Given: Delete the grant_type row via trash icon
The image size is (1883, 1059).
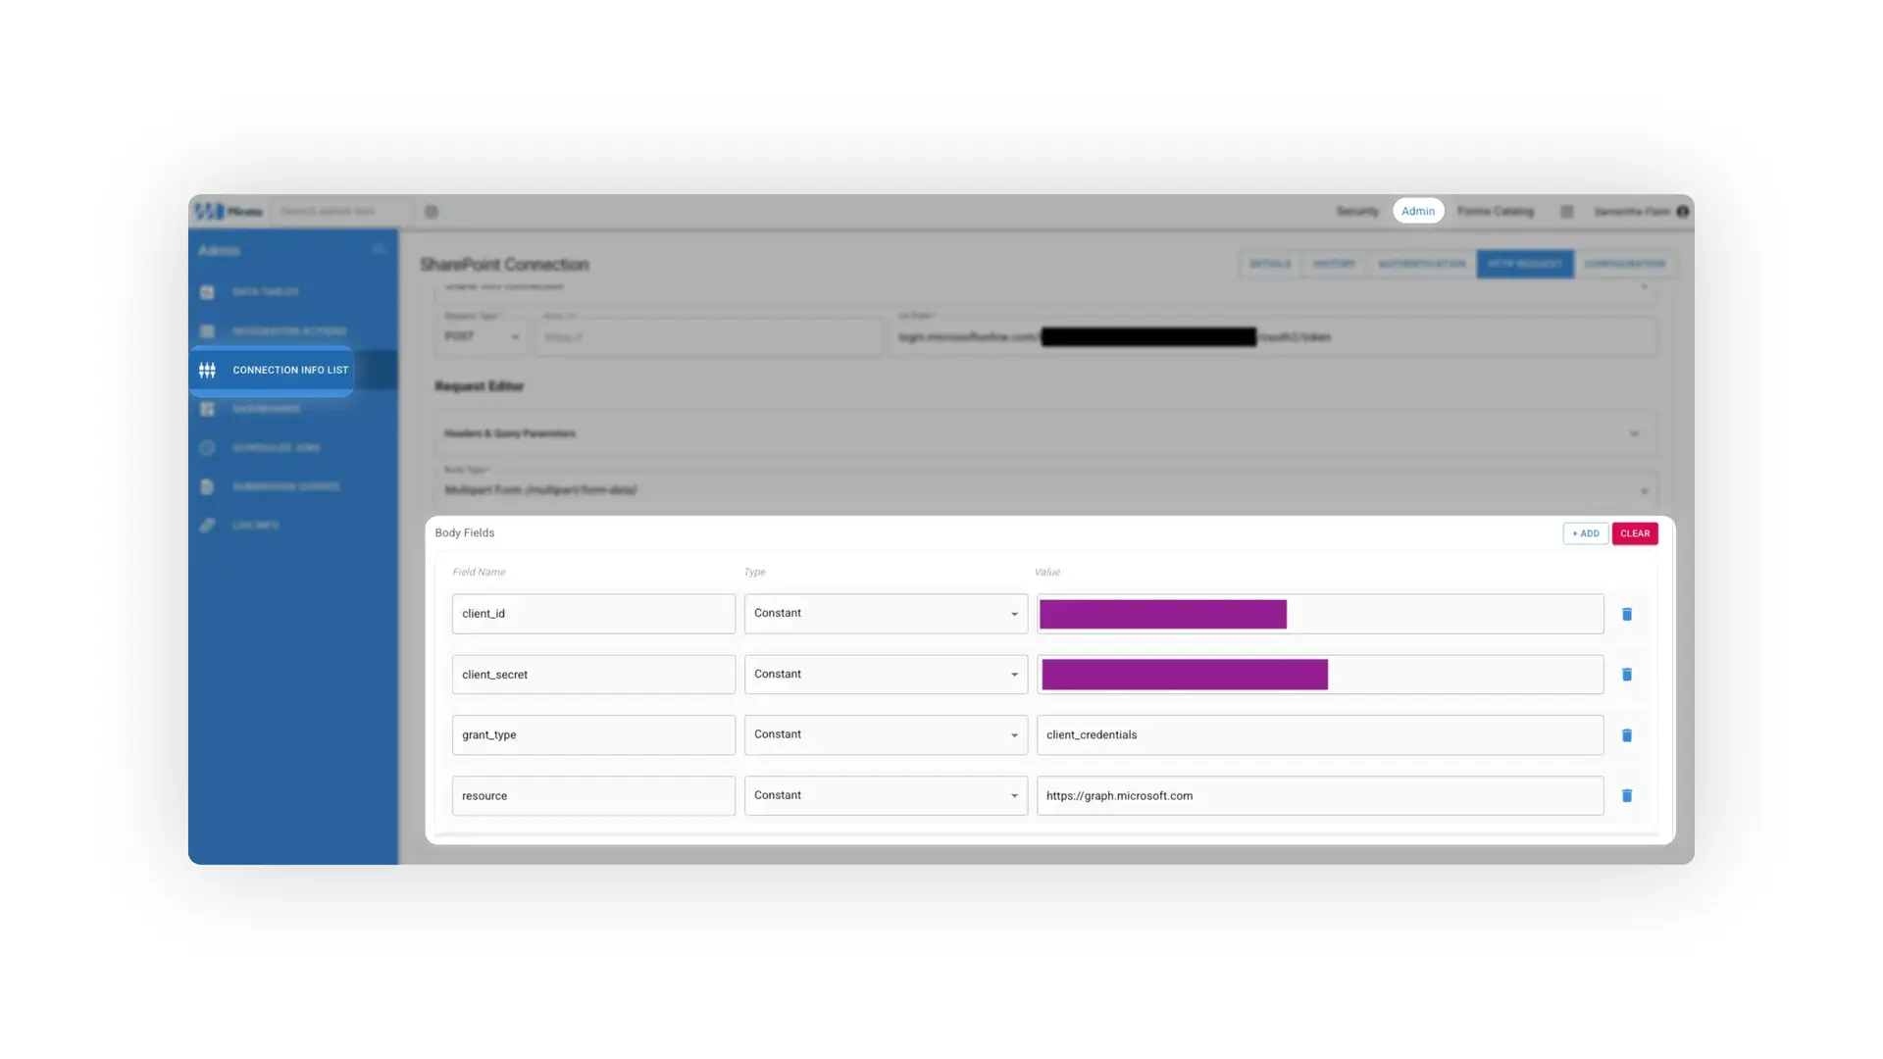Looking at the screenshot, I should click(x=1627, y=734).
